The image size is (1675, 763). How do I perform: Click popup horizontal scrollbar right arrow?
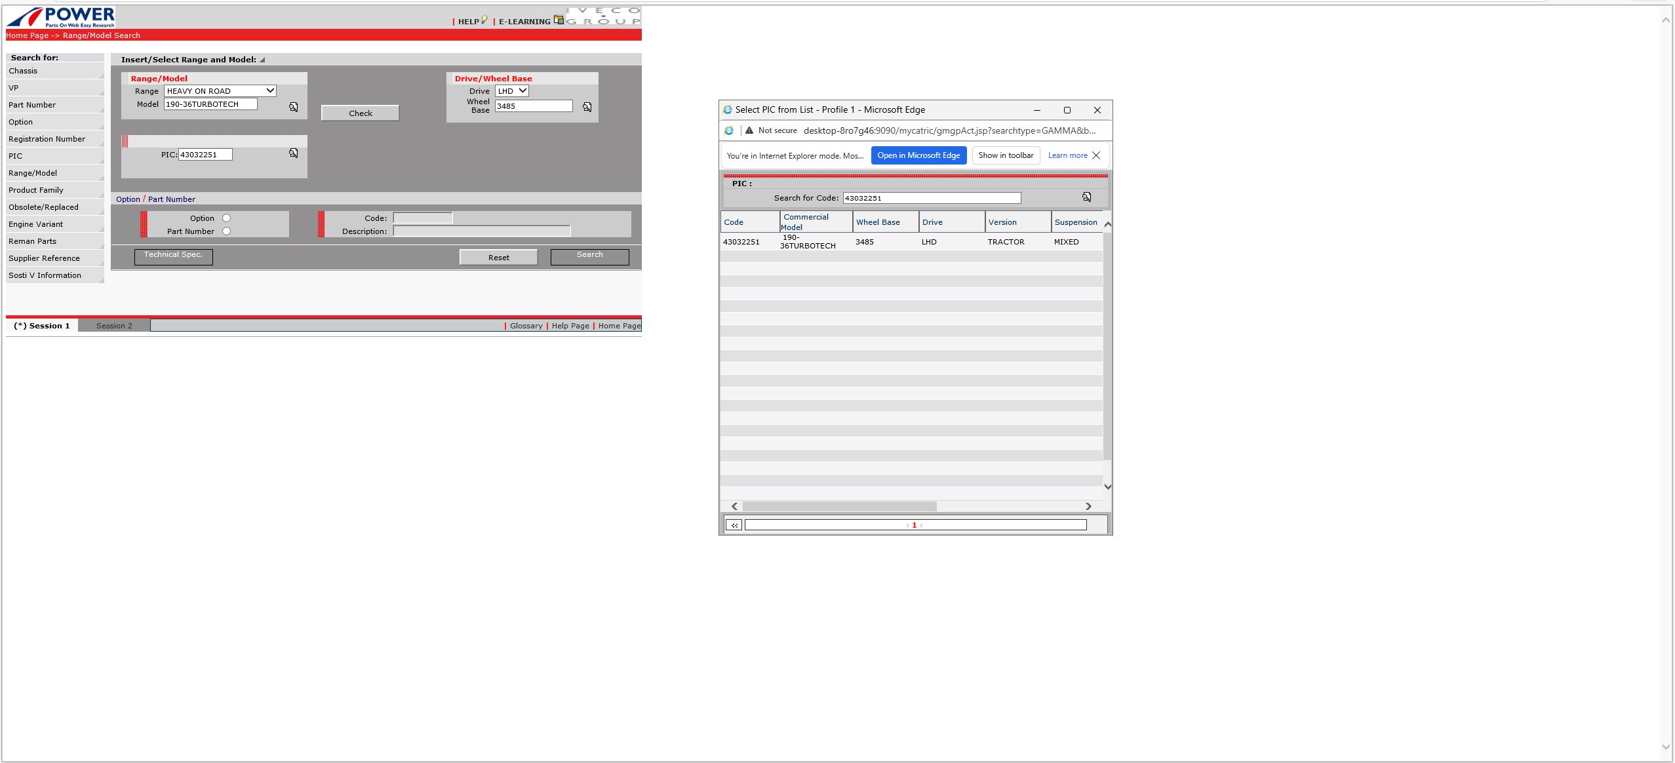1088,506
